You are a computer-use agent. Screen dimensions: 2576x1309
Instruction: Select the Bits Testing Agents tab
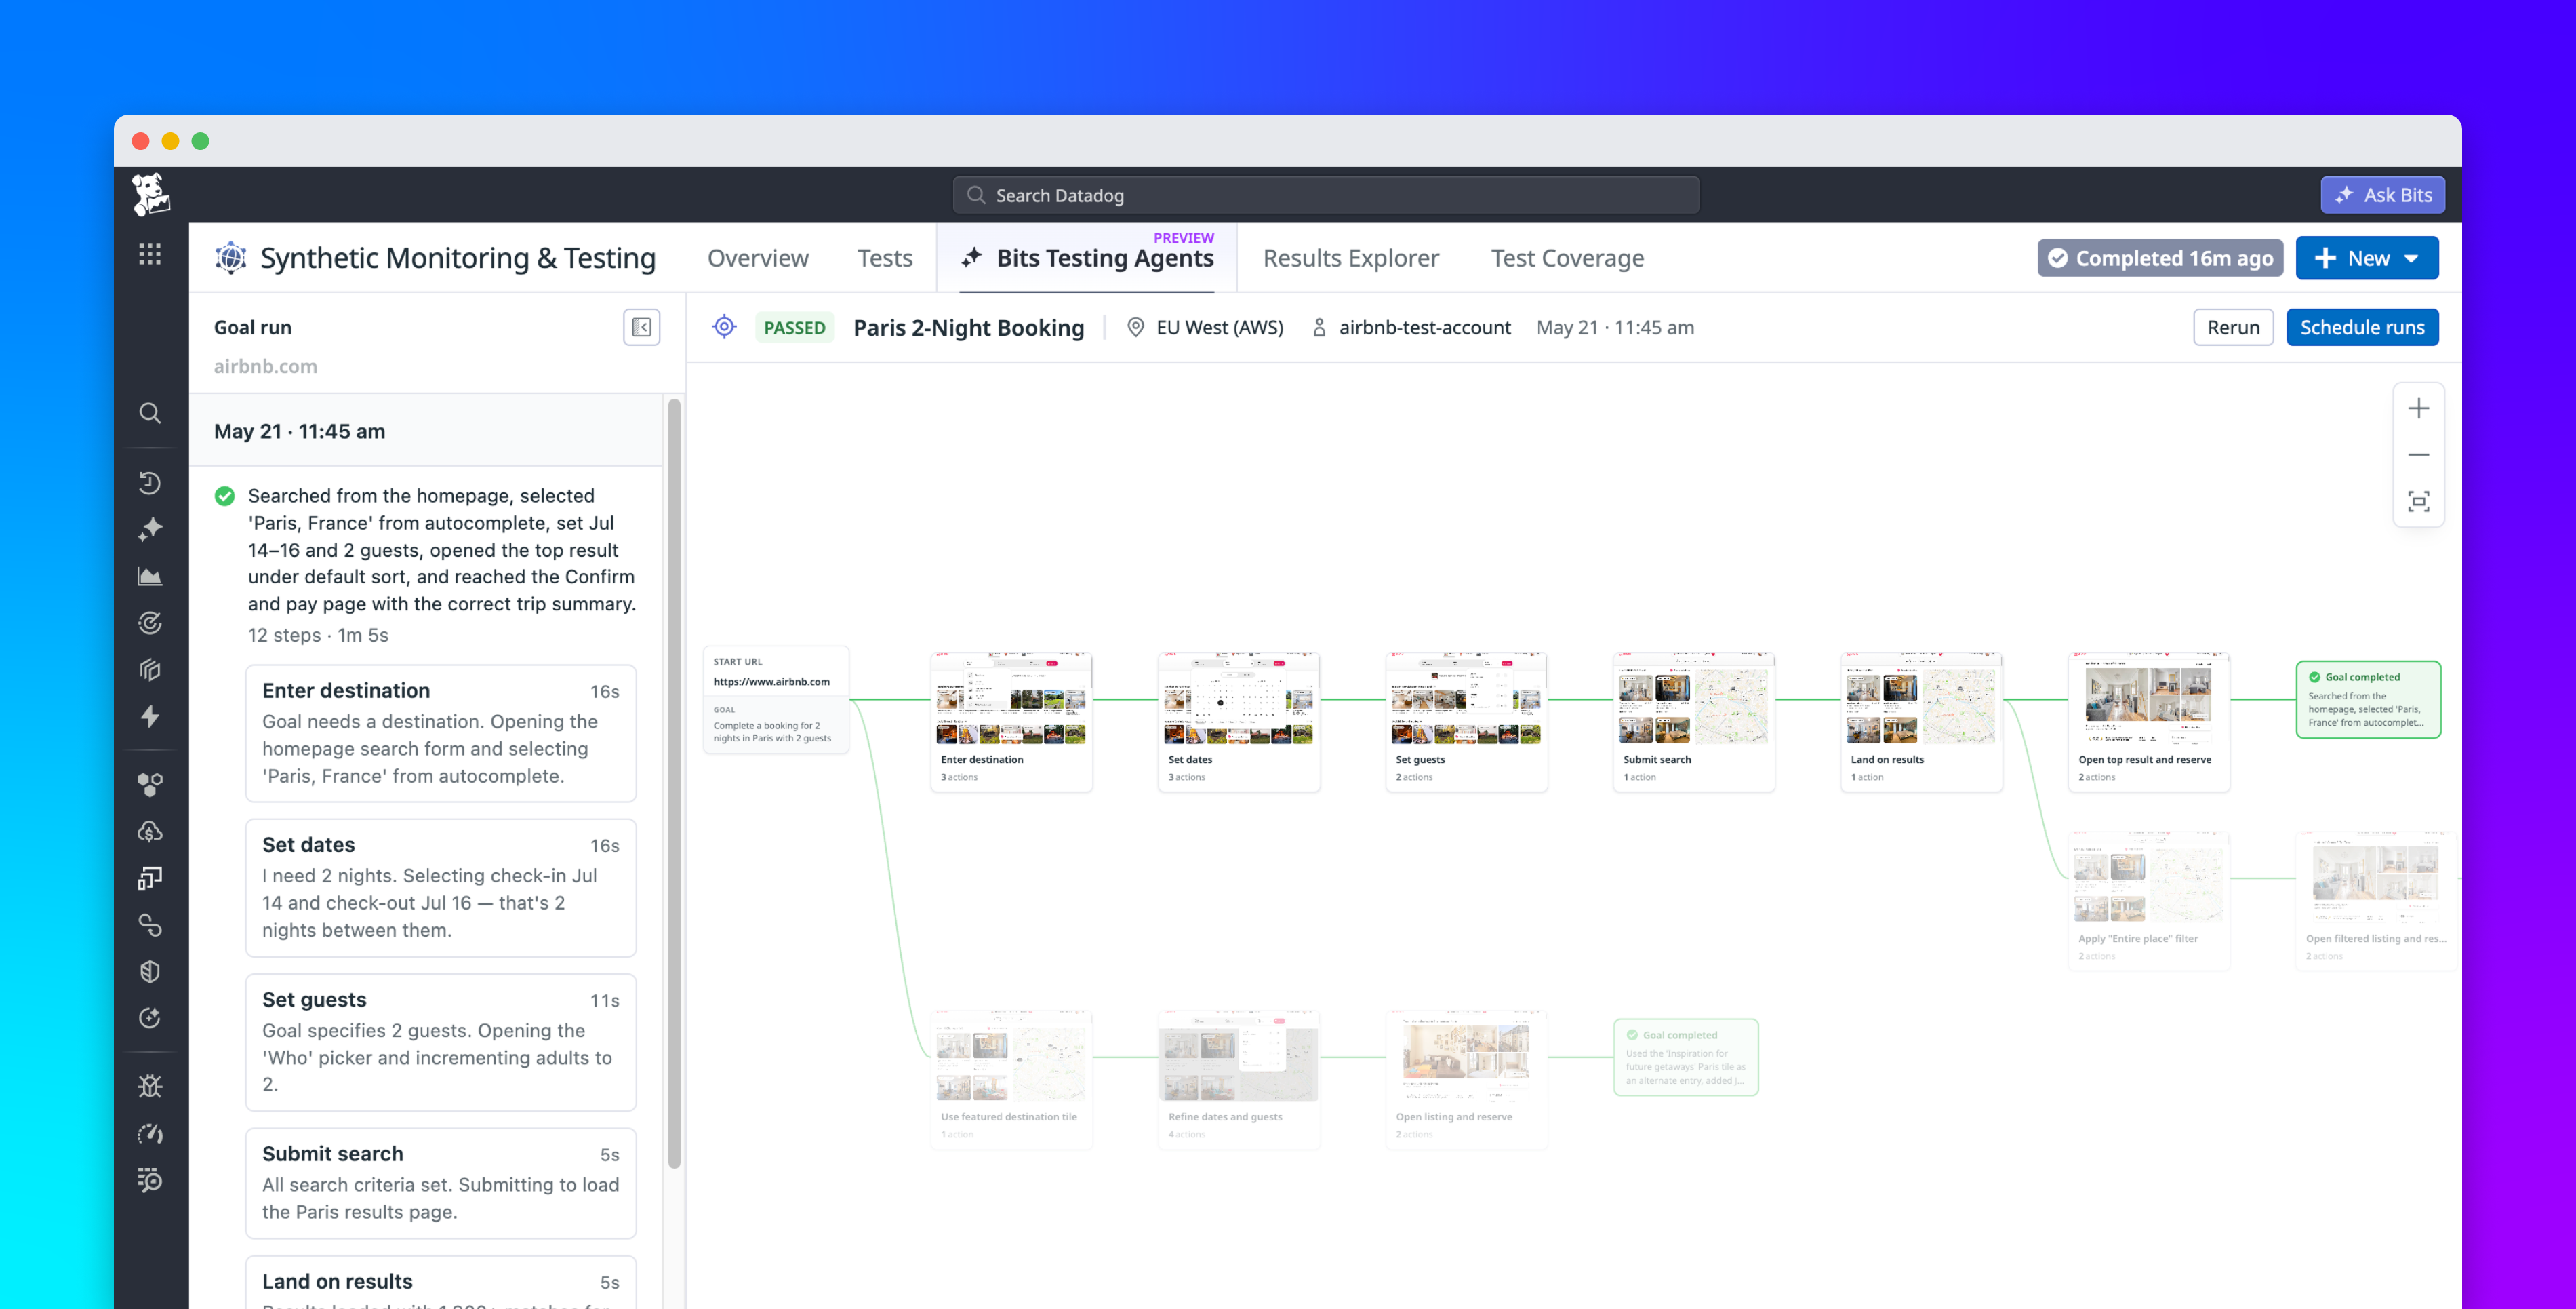(x=1087, y=258)
